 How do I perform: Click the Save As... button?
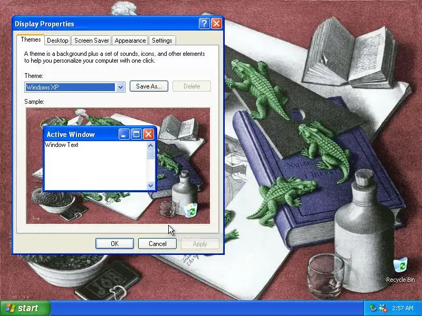tap(149, 86)
